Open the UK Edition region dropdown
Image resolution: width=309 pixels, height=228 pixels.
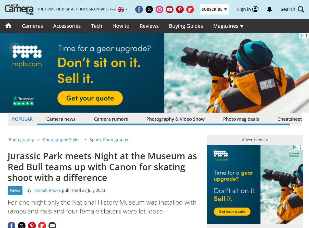115,9
